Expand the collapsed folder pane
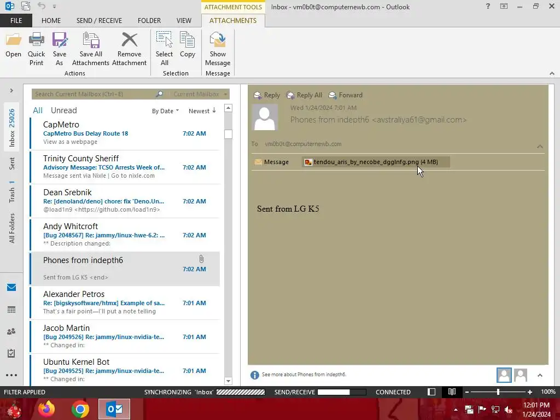The image size is (560, 420). click(x=11, y=91)
